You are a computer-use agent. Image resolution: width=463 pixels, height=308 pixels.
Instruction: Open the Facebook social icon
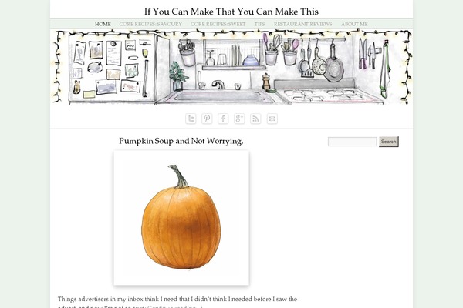[x=223, y=119]
